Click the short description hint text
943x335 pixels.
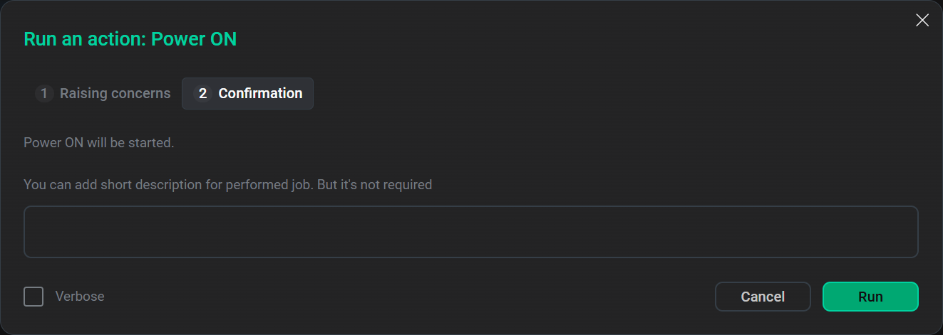coord(228,184)
